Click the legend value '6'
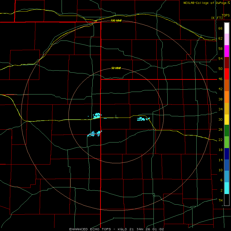This screenshot has width=231, height=231. 222,180
